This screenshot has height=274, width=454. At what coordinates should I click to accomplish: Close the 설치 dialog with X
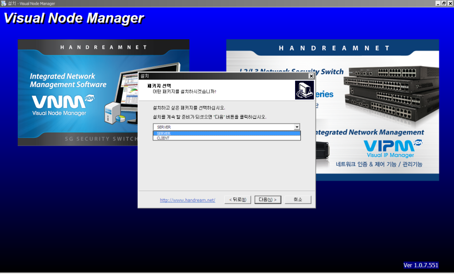[311, 76]
